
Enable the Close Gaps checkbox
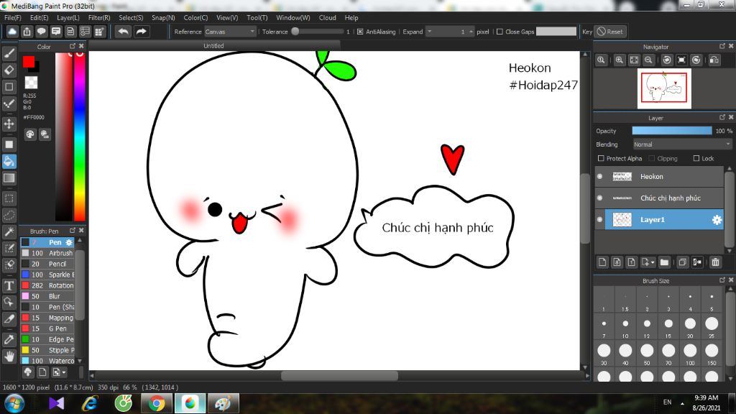[x=500, y=32]
